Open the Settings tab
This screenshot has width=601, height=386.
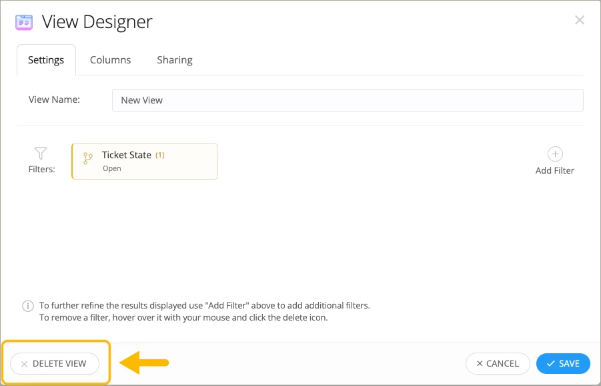pos(46,60)
